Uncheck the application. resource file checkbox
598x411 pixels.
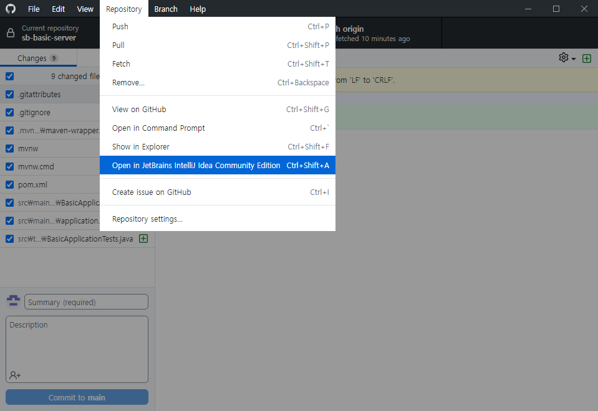point(10,221)
